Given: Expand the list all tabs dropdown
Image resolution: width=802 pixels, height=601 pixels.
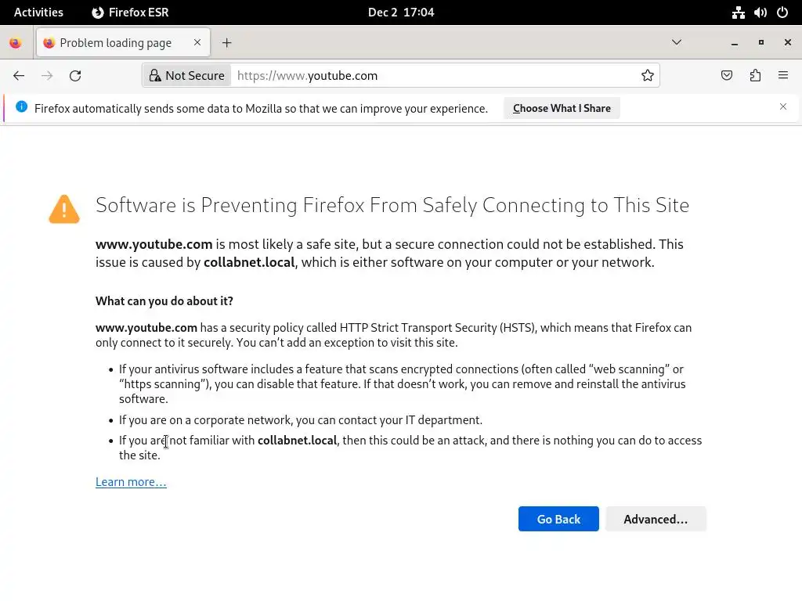Looking at the screenshot, I should (x=677, y=42).
